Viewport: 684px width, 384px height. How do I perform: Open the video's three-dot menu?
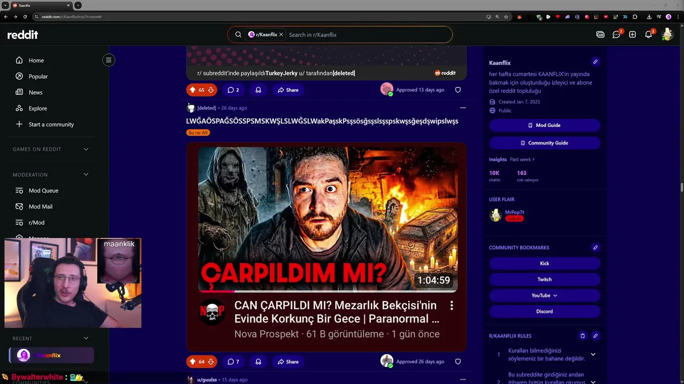tap(452, 306)
